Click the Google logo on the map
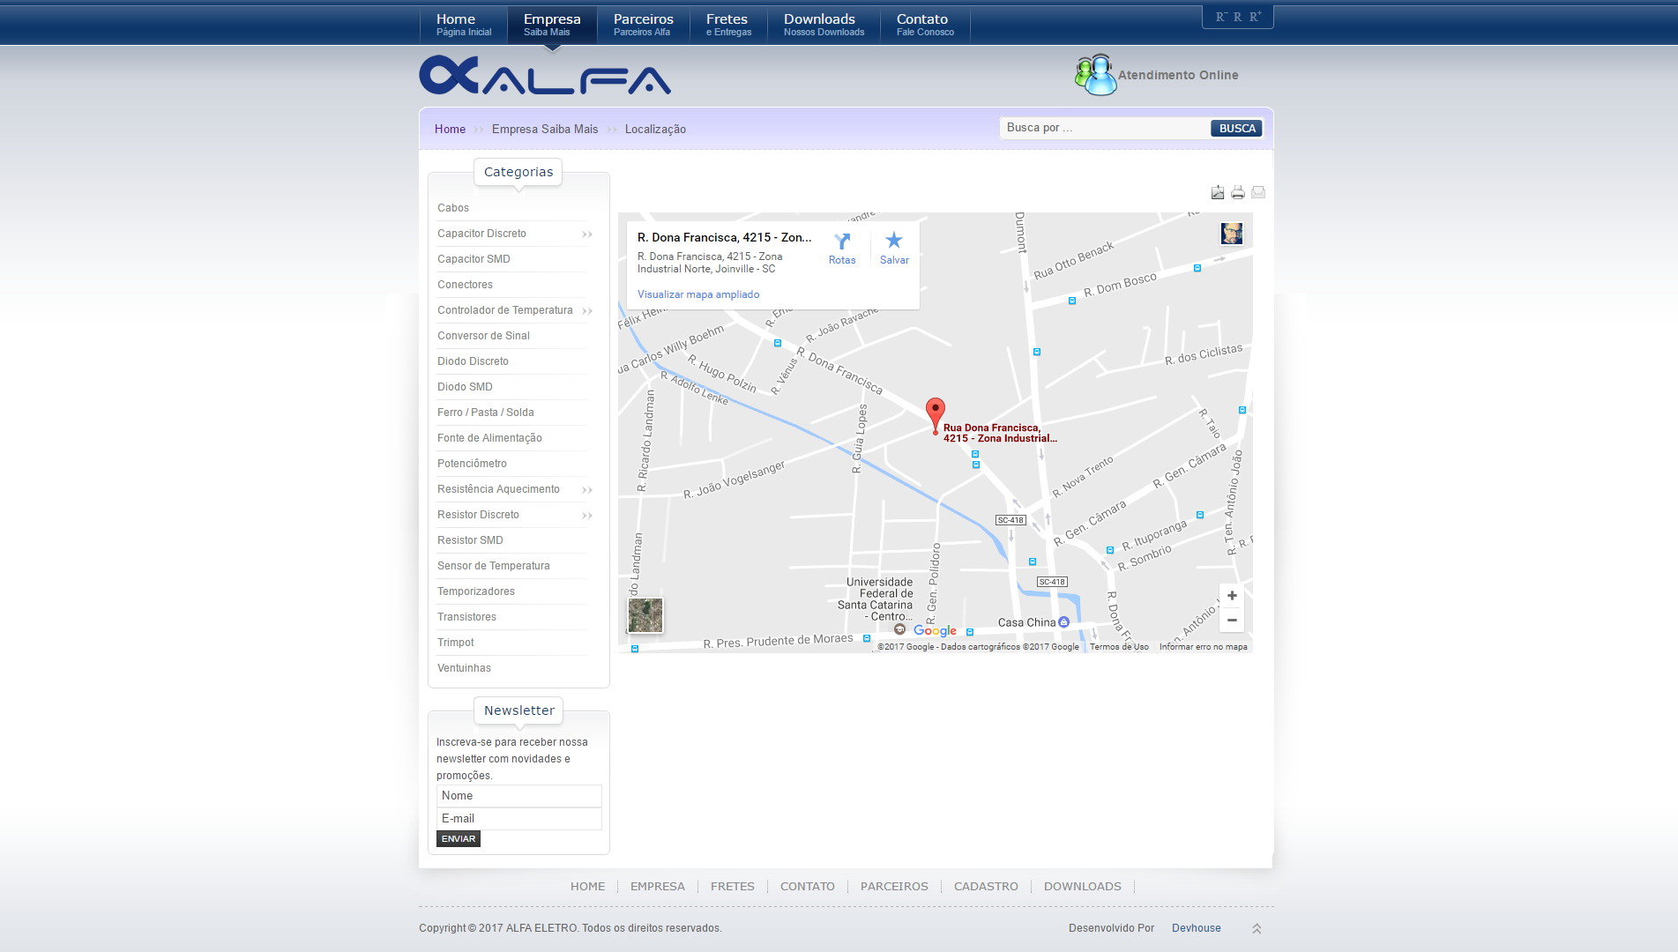The width and height of the screenshot is (1678, 952). point(935,630)
